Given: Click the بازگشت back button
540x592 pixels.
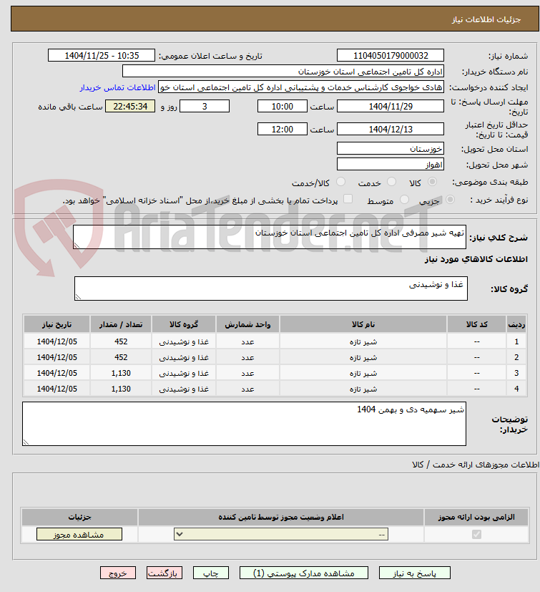Looking at the screenshot, I should pos(165,573).
